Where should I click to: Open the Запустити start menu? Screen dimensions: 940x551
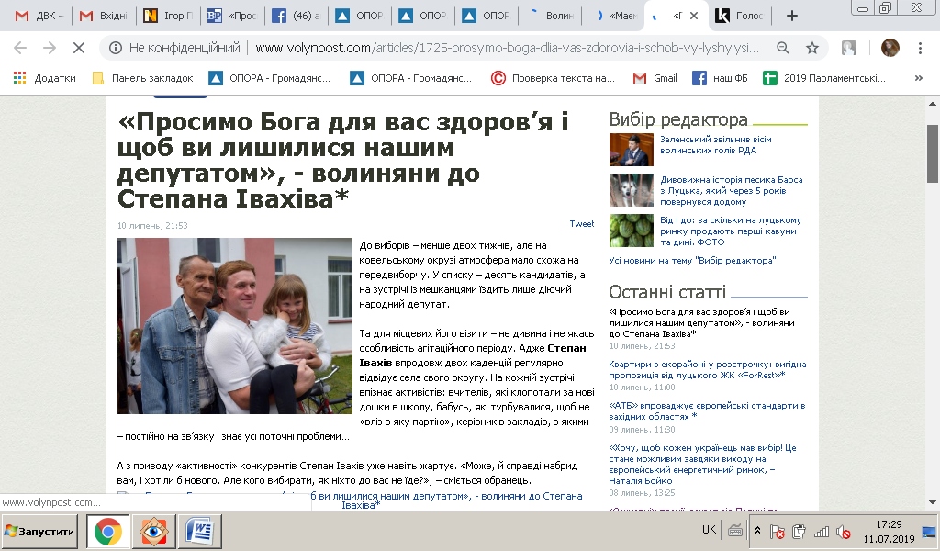tap(39, 531)
